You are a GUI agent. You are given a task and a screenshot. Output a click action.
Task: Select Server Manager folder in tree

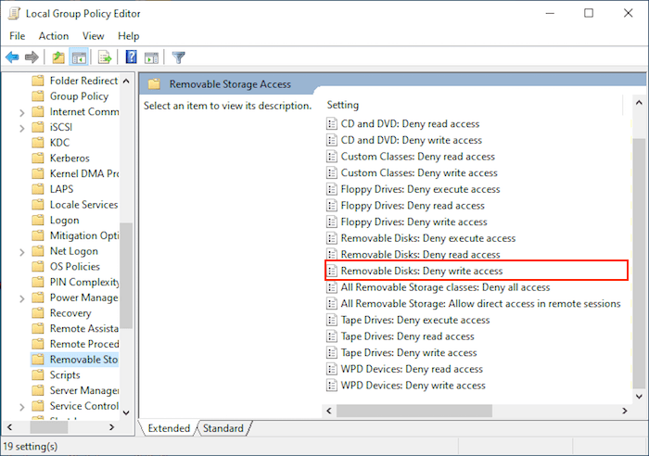coord(84,390)
